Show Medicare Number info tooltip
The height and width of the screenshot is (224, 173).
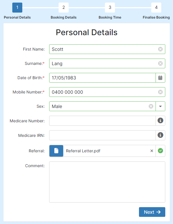point(160,121)
